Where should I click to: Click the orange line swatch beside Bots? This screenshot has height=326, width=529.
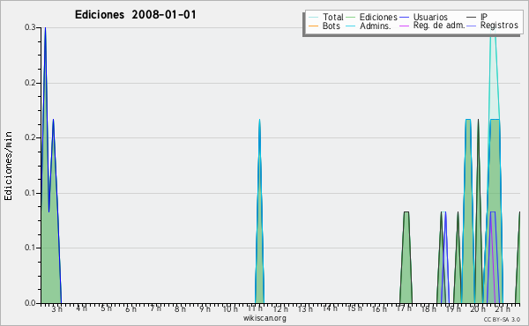[x=313, y=26]
